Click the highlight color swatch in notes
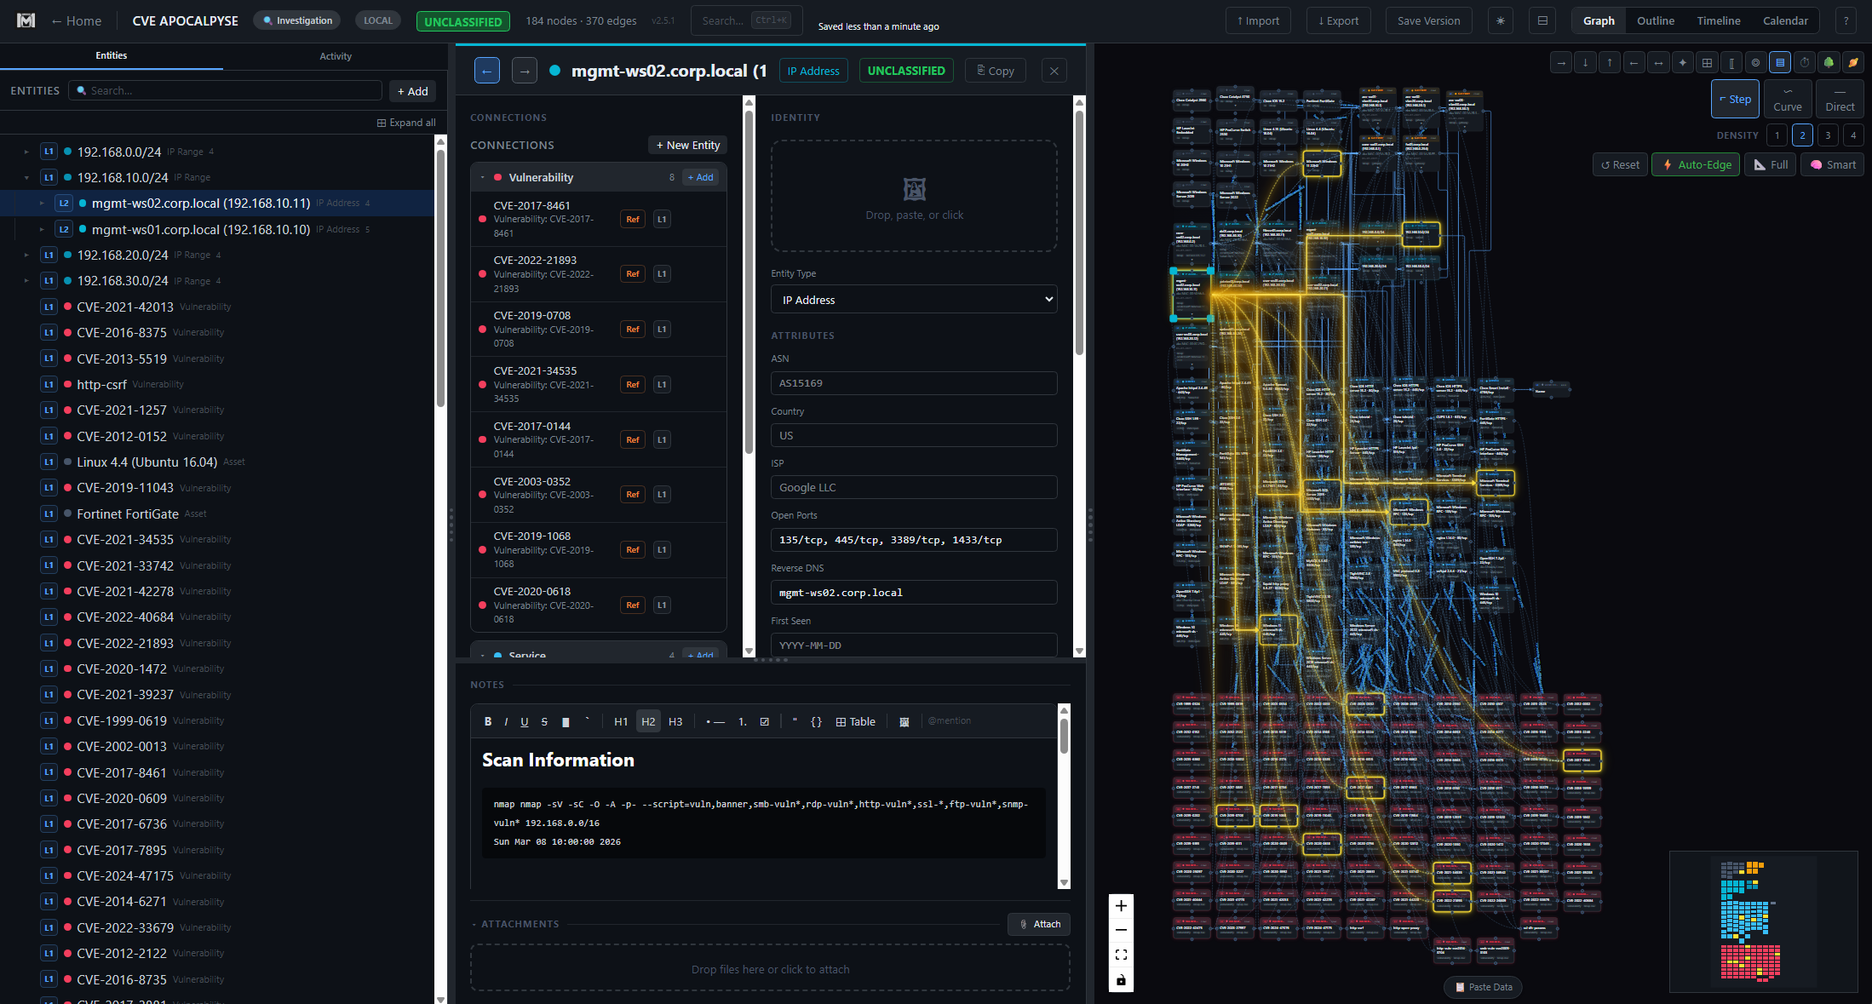Viewport: 1872px width, 1004px height. (566, 721)
